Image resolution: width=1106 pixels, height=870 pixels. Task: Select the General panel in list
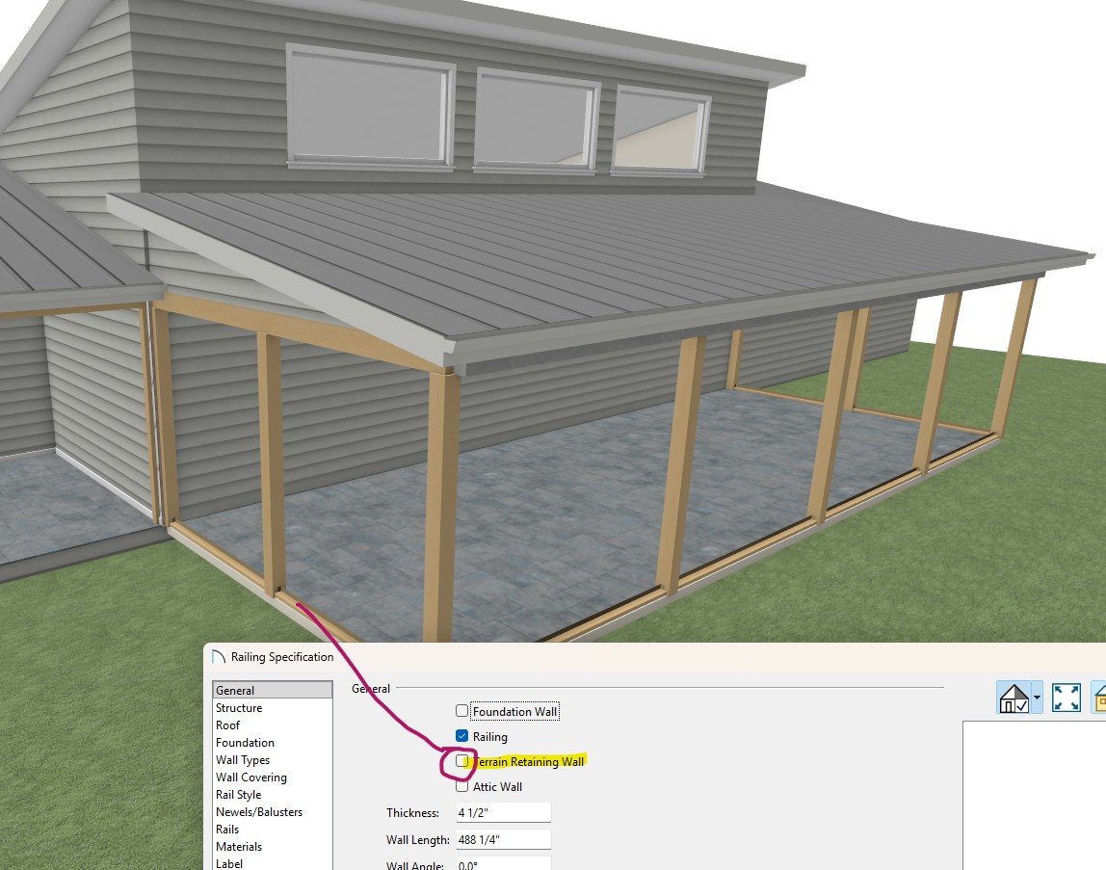[x=235, y=691]
